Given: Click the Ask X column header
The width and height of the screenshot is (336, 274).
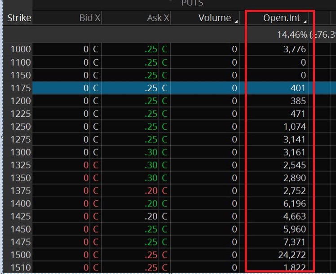Looking at the screenshot, I should [x=158, y=18].
